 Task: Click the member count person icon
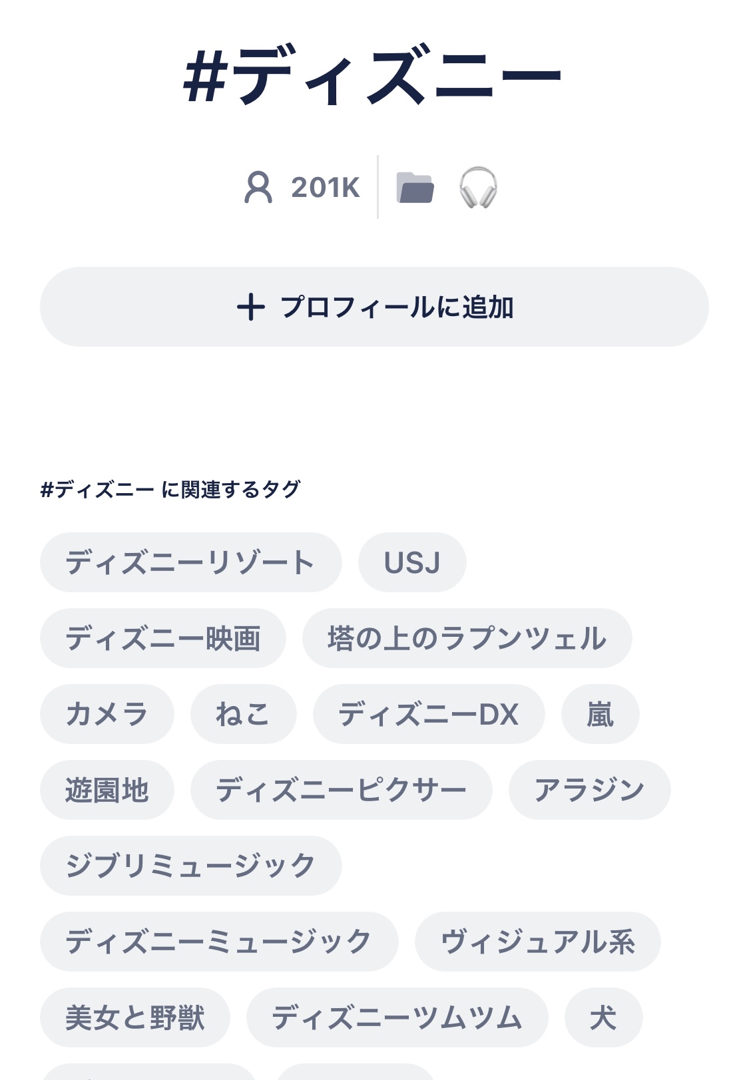point(258,187)
